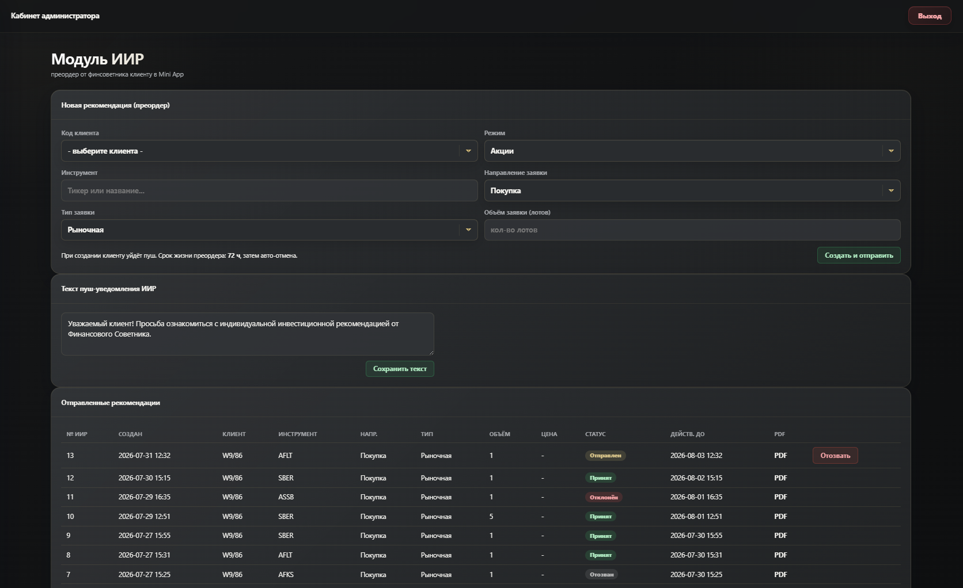Image resolution: width=963 pixels, height=588 pixels.
Task: Click the Объём заявки lots input field
Action: pyautogui.click(x=692, y=230)
